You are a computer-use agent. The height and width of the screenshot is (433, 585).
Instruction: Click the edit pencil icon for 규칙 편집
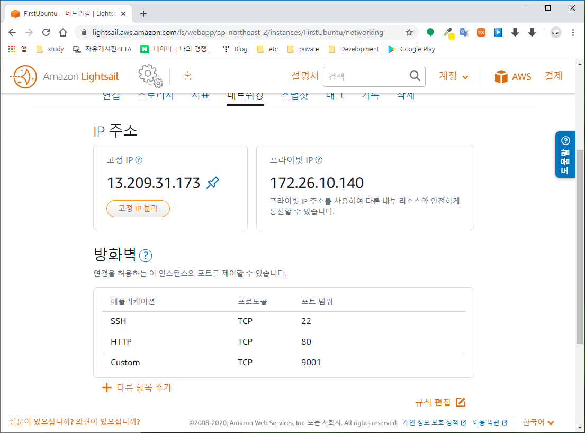click(461, 402)
